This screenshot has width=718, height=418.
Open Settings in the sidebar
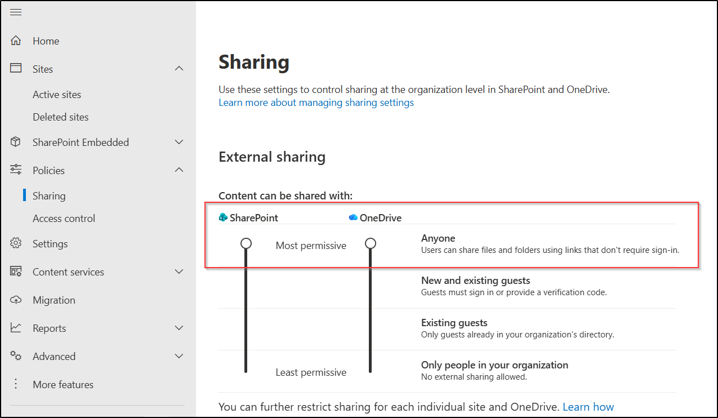click(x=50, y=243)
